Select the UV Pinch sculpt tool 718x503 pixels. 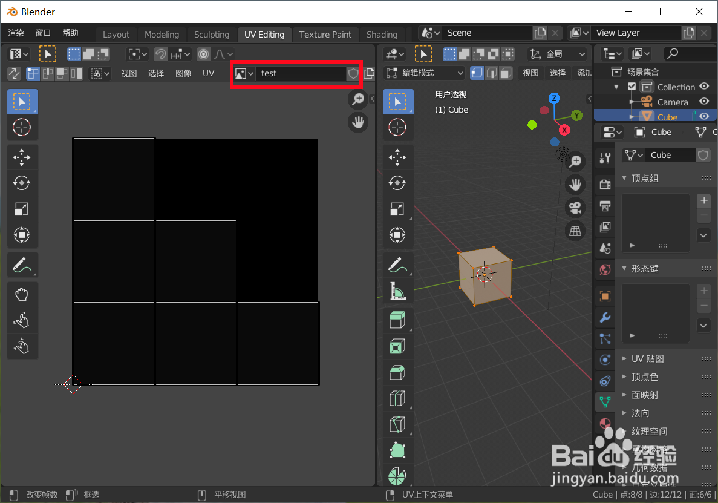click(22, 346)
